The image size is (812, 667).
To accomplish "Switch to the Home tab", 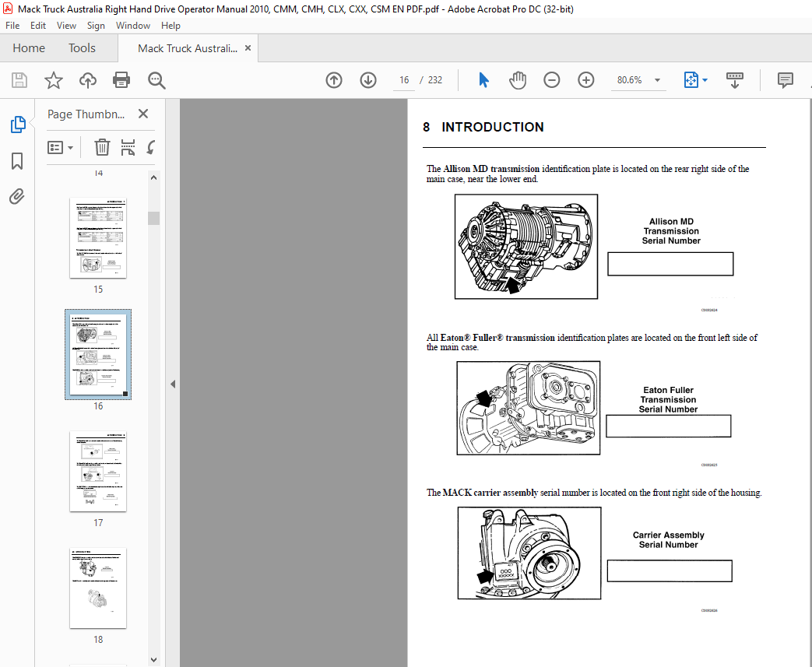I will (29, 48).
